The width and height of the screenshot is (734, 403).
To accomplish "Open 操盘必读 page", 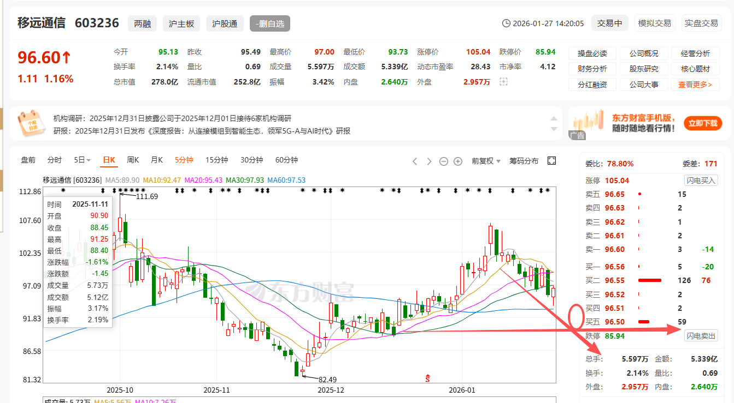I will 592,53.
